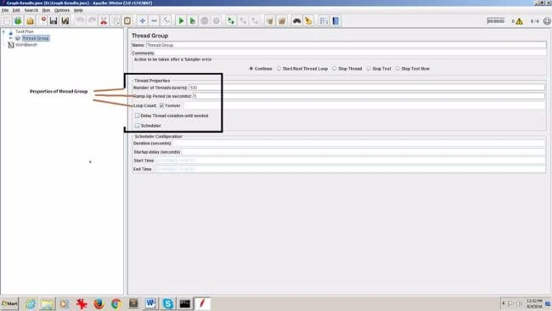Select the Stop Thread radio button
This screenshot has height=311, width=552.
click(x=335, y=69)
